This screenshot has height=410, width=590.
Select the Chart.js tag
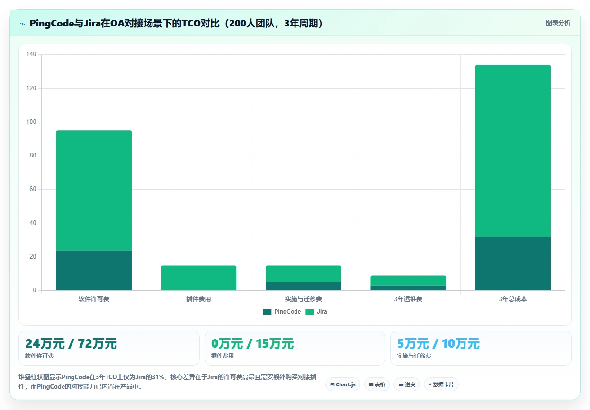[x=343, y=384]
